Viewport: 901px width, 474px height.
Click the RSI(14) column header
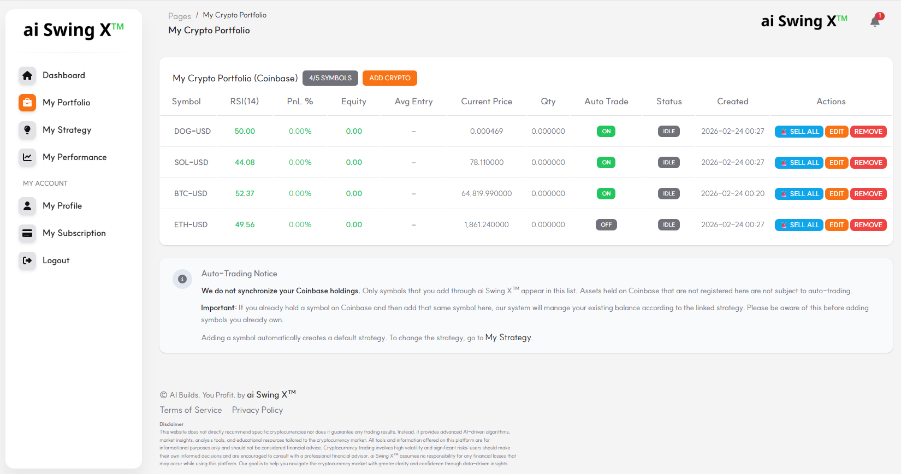(x=245, y=102)
